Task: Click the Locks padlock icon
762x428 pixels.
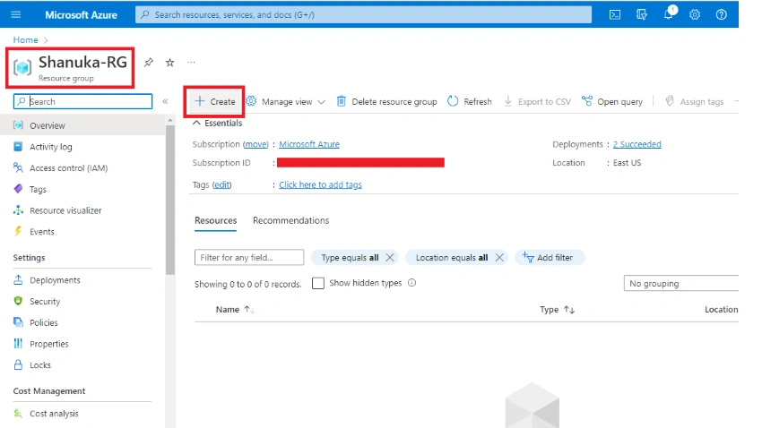Action: coord(18,364)
